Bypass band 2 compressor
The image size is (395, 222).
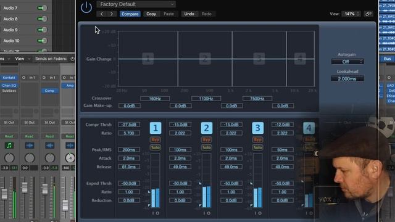[207, 140]
